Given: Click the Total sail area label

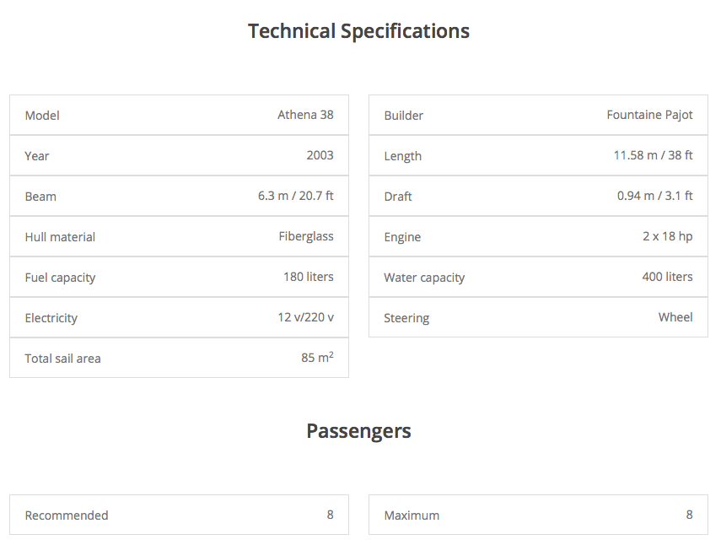Looking at the screenshot, I should (x=62, y=359).
